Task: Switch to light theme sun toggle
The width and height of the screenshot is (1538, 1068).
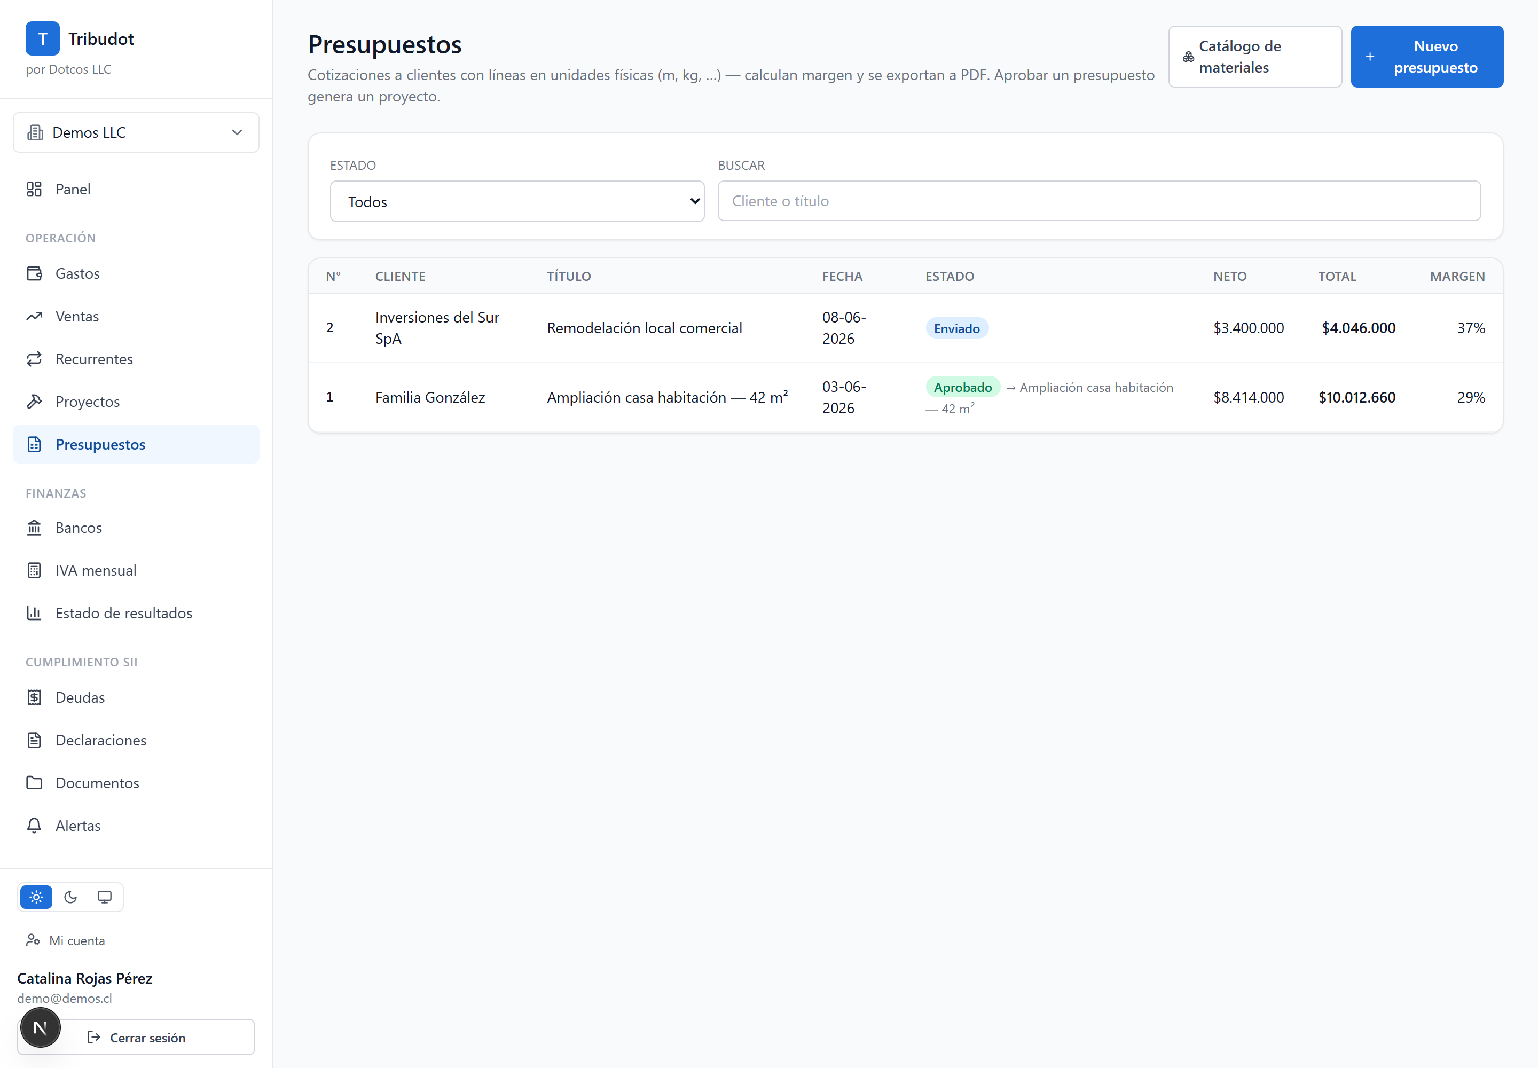Action: tap(36, 897)
